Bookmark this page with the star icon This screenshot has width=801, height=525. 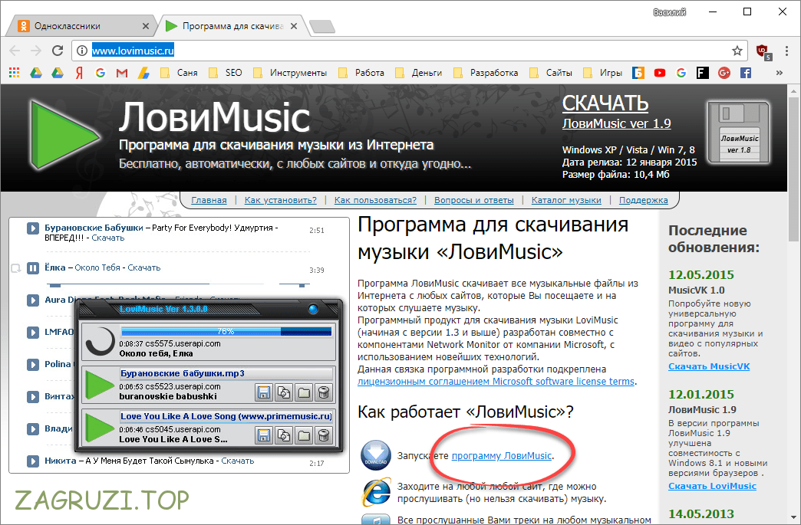point(737,51)
